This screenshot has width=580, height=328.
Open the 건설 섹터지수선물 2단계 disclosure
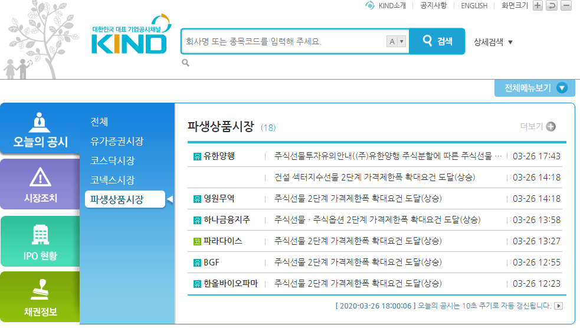click(x=375, y=178)
